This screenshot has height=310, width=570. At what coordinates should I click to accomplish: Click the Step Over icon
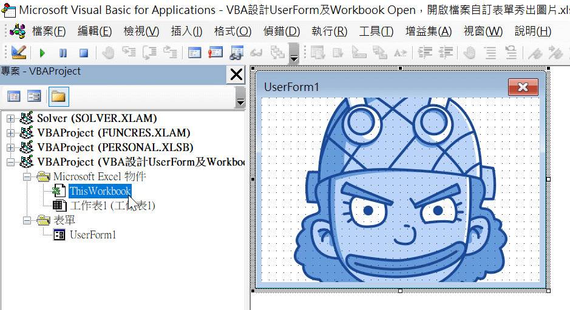(149, 53)
